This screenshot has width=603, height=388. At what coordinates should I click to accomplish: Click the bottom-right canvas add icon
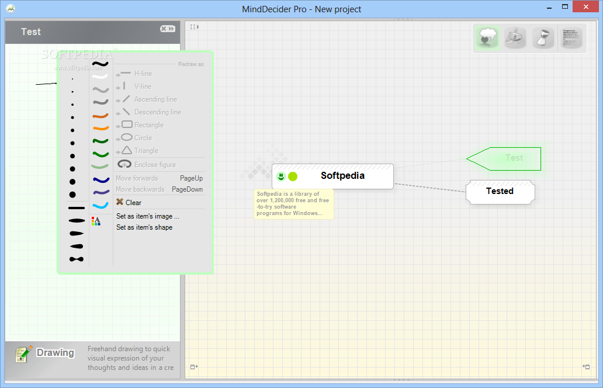586,367
